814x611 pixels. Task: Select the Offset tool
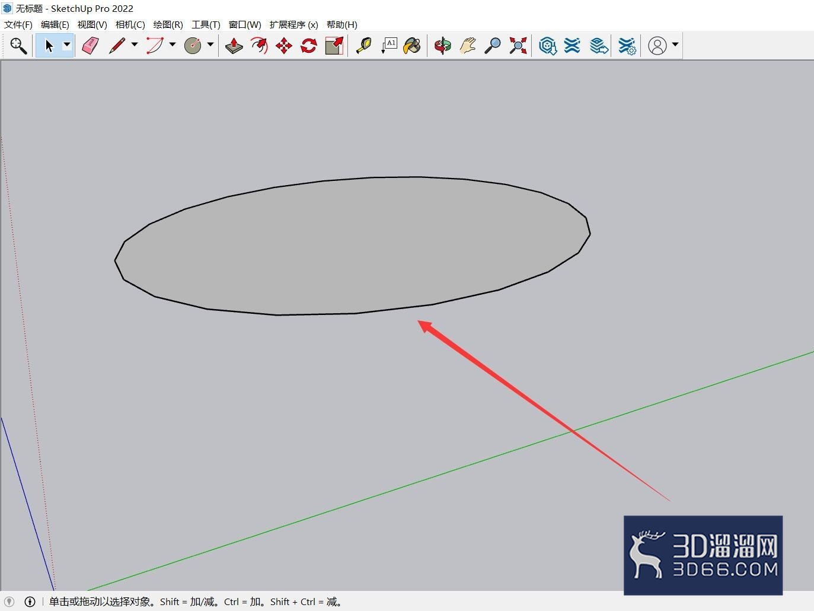coord(259,46)
